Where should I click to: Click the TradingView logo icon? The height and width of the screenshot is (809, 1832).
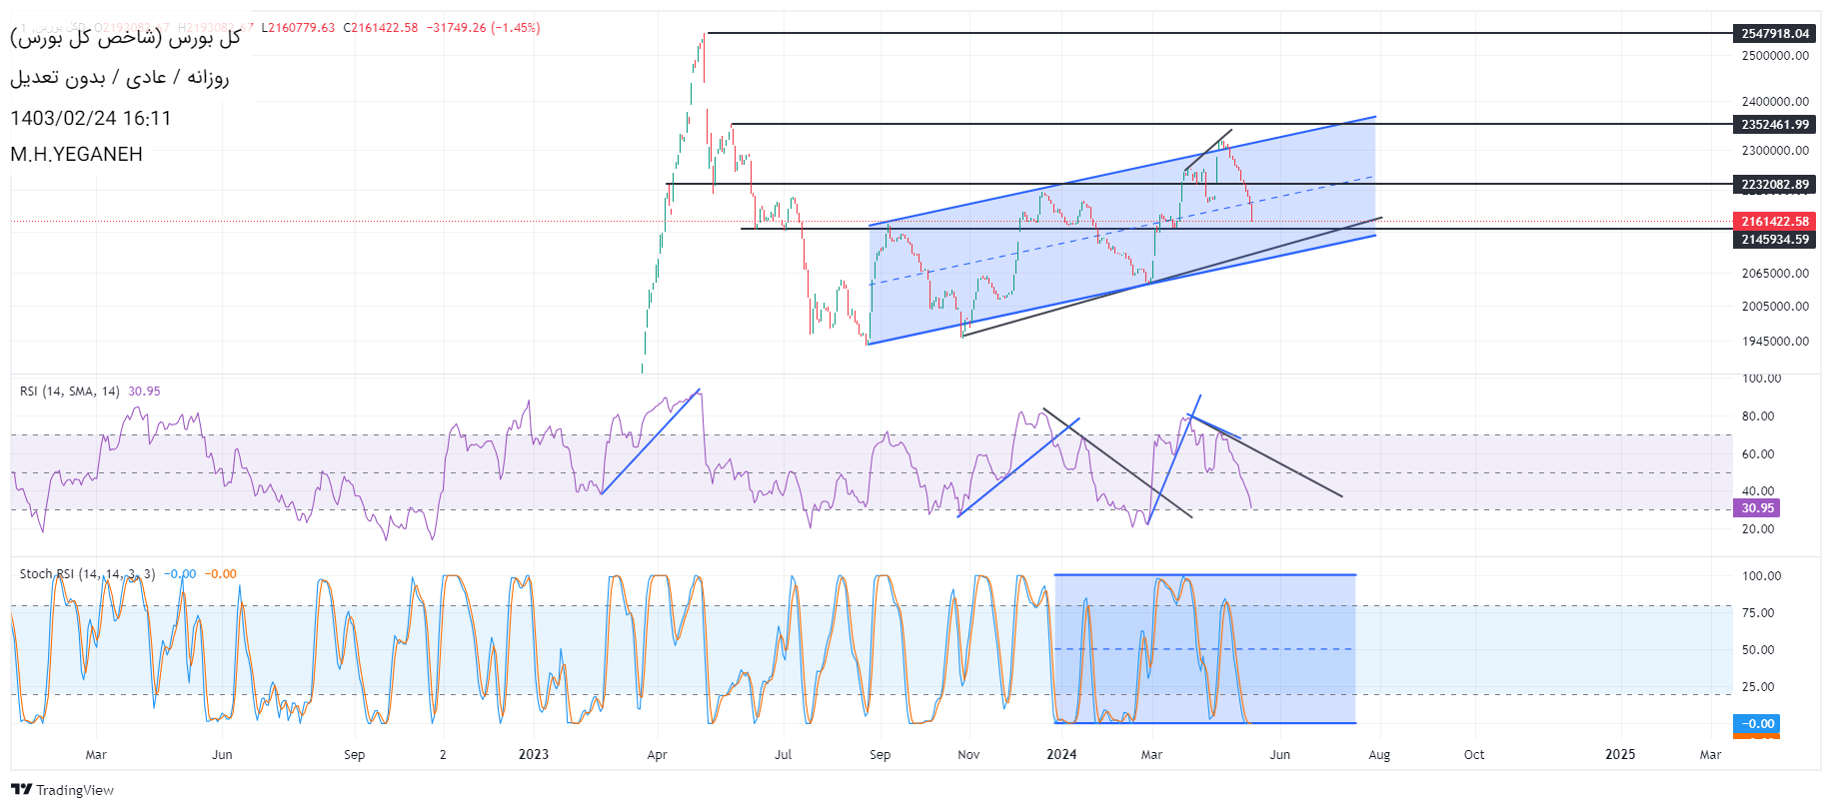coord(21,789)
